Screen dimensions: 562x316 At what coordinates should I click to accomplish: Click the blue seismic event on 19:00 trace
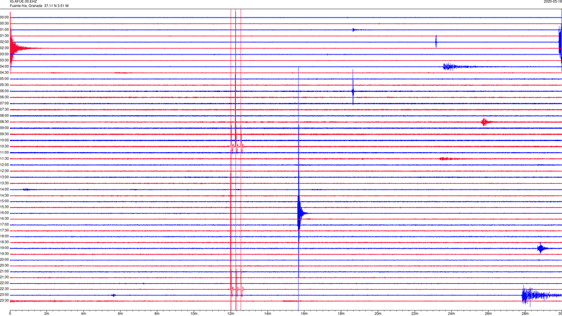tap(541, 248)
